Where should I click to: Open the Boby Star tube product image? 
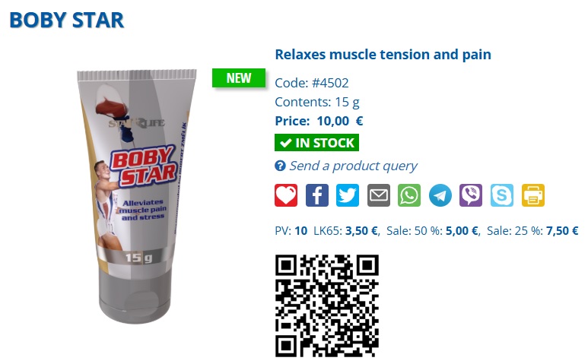coord(137,196)
